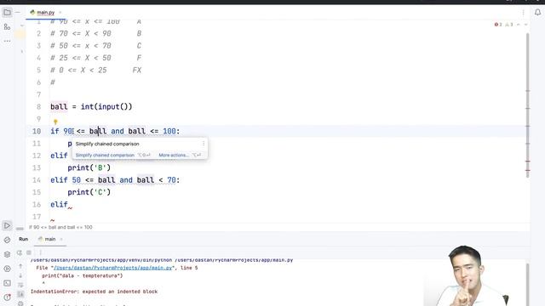Toggle soft-wrap in Run console
The height and width of the screenshot is (306, 545).
20,285
